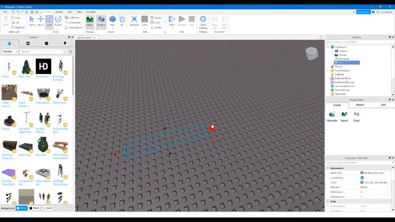Toggle Collisions in the Tools group
The height and width of the screenshot is (222, 395).
click(x=72, y=18)
